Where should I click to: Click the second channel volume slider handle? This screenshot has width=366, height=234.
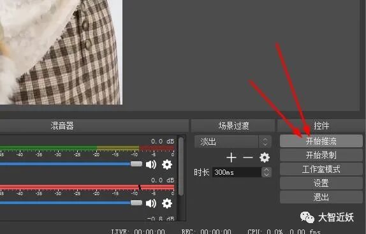(x=136, y=203)
